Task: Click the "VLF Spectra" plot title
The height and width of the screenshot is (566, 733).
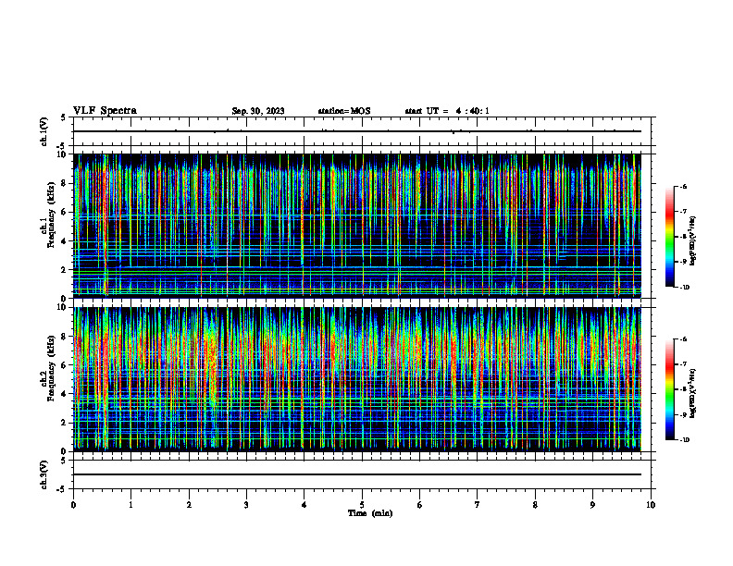Action: pyautogui.click(x=105, y=111)
